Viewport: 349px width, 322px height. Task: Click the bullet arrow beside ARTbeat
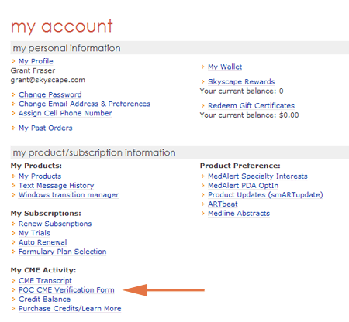[203, 204]
